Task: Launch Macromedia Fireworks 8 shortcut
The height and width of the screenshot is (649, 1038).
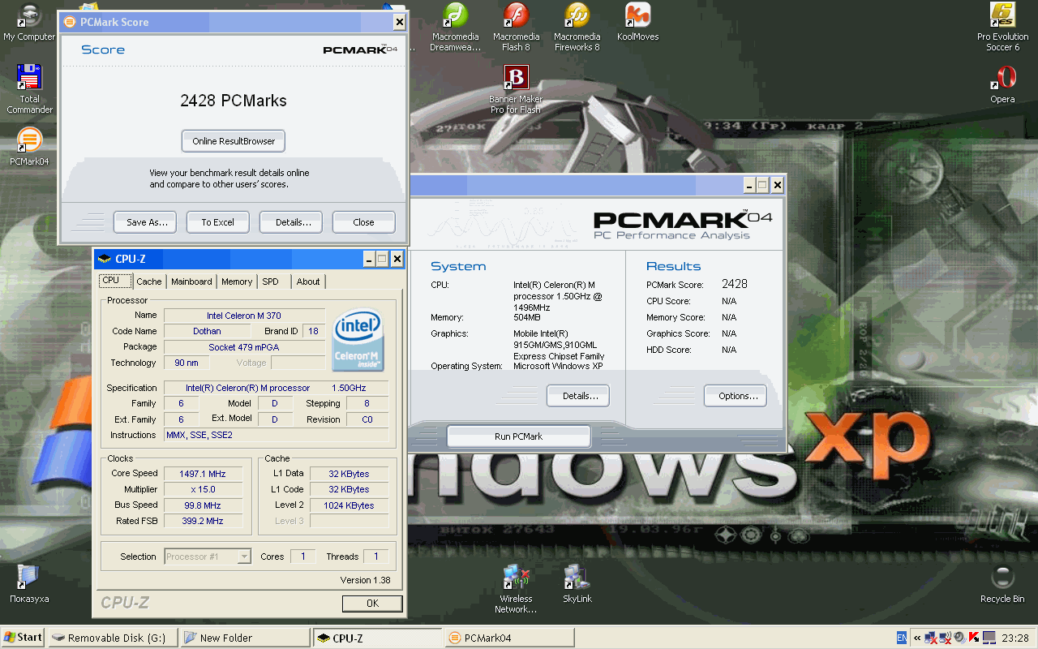Action: tap(577, 28)
